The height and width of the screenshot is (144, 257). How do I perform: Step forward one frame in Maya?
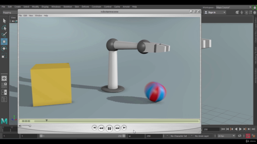tap(249, 129)
